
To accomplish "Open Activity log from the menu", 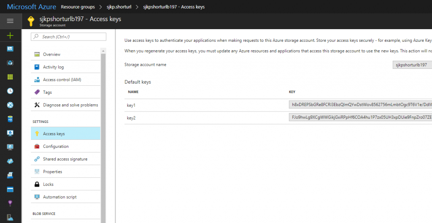I will [x=53, y=67].
